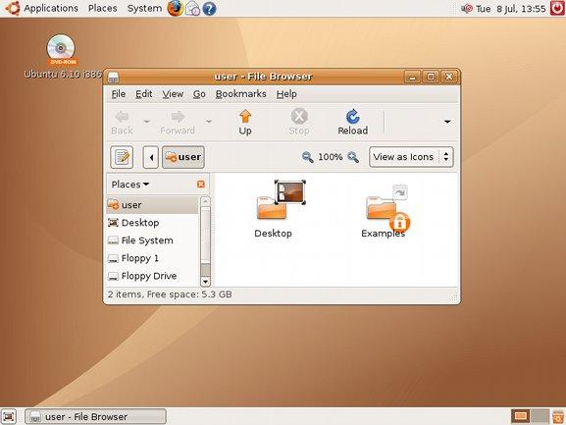Open the View as Icons dropdown
This screenshot has height=425, width=566.
point(411,157)
